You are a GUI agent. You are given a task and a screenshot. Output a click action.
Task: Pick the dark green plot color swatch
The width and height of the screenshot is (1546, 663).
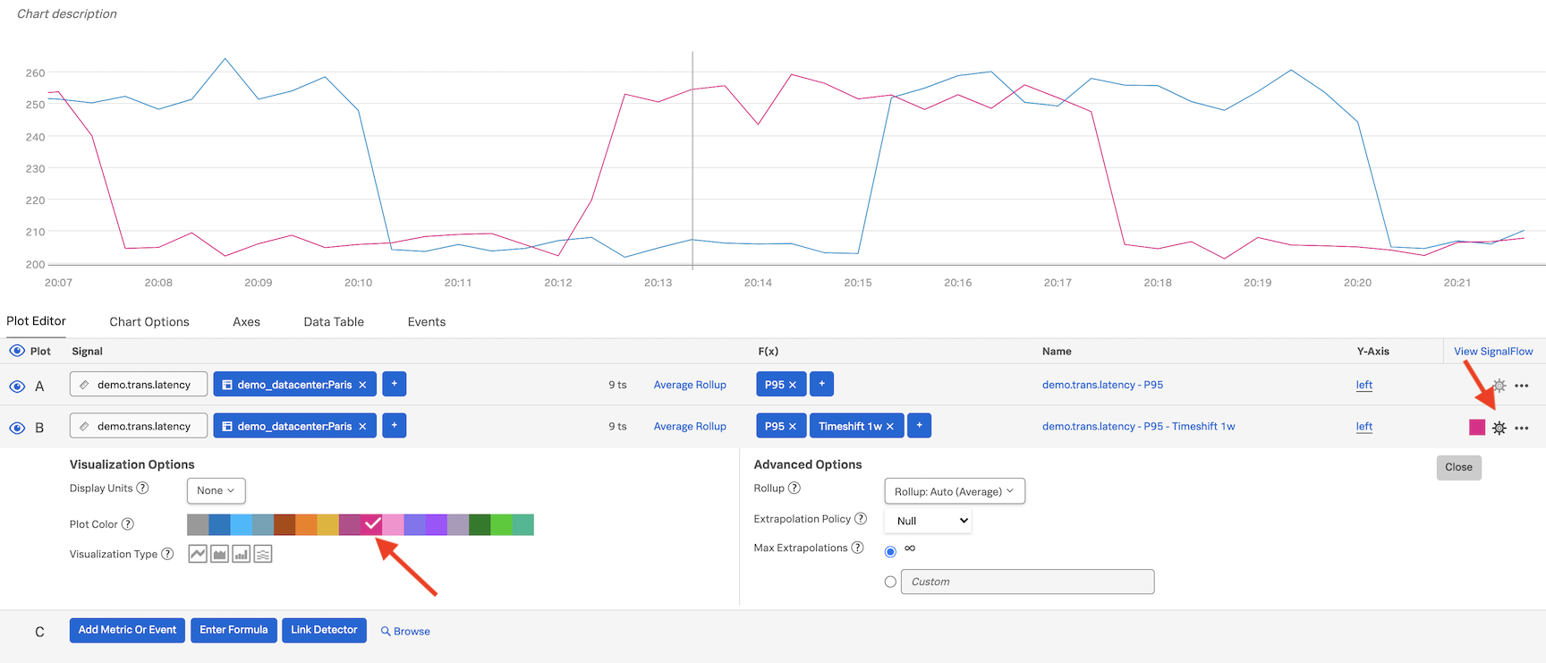[x=480, y=525]
